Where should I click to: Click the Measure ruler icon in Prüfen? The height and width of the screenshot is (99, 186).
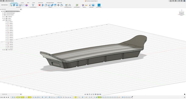[x=86, y=5]
